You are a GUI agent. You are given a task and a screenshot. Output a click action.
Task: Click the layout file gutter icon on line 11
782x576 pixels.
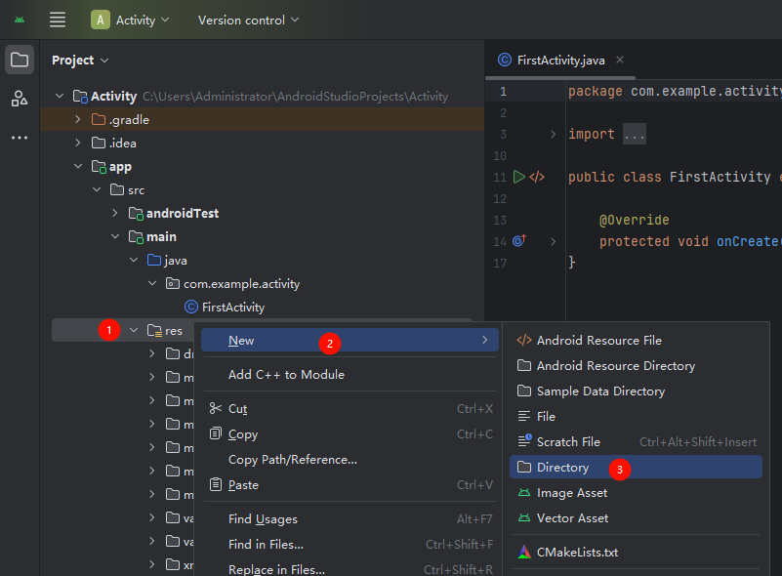[537, 177]
